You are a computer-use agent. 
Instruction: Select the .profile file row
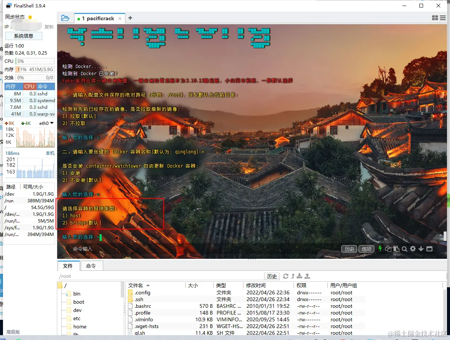pyautogui.click(x=245, y=313)
